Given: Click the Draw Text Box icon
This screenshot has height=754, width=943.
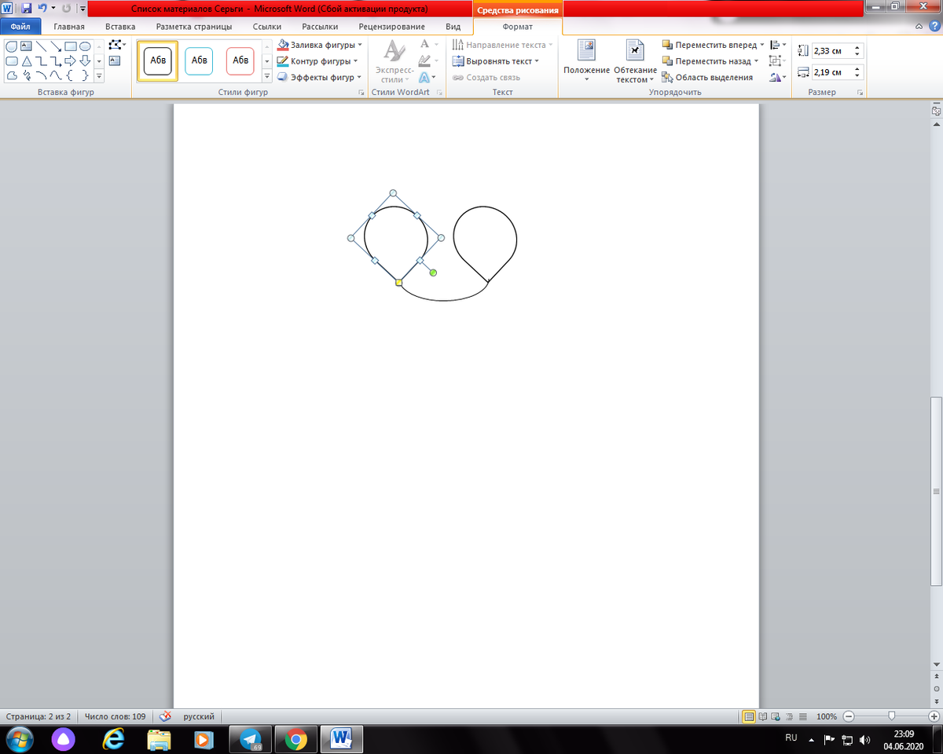Looking at the screenshot, I should point(115,60).
